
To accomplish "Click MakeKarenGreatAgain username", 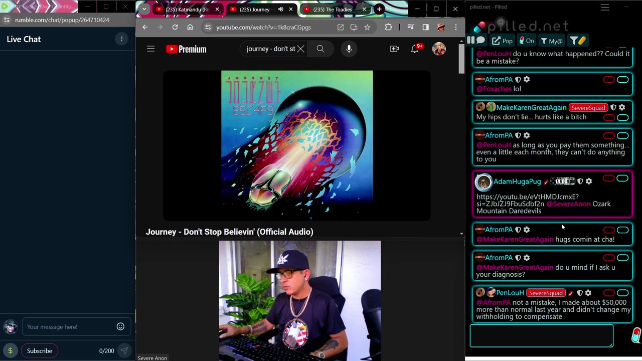I will point(531,107).
